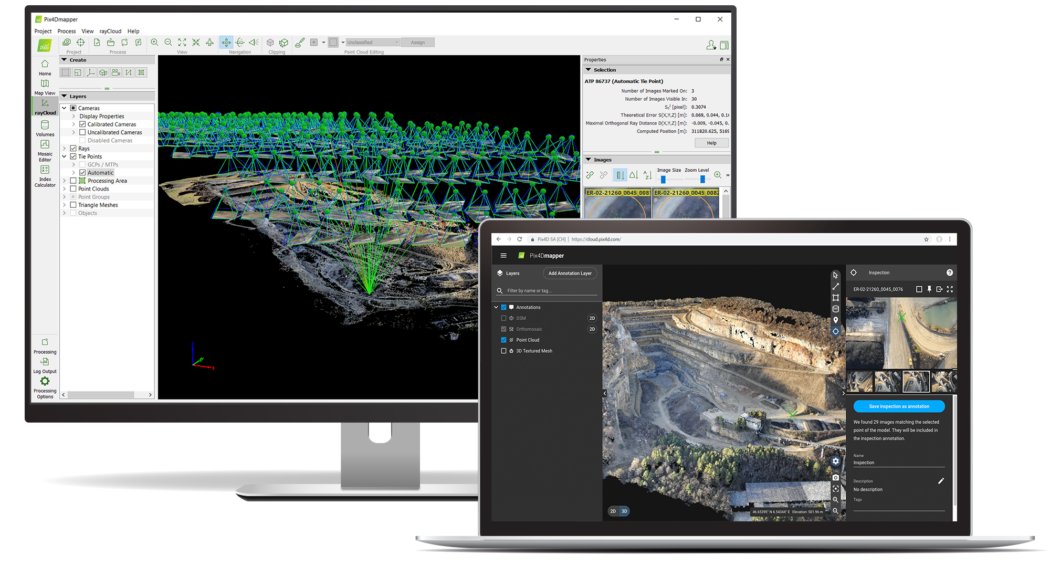Collapse the Annotations group in cloud layers
This screenshot has width=1050, height=567.
(x=496, y=307)
